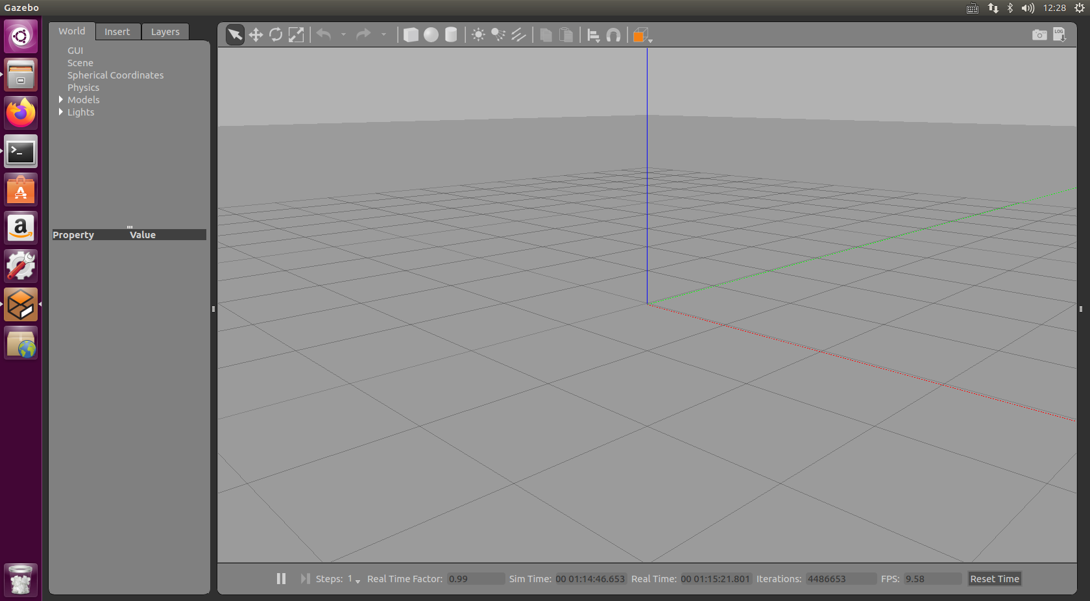Click the copy icon in toolbar
The image size is (1090, 601).
coord(546,34)
